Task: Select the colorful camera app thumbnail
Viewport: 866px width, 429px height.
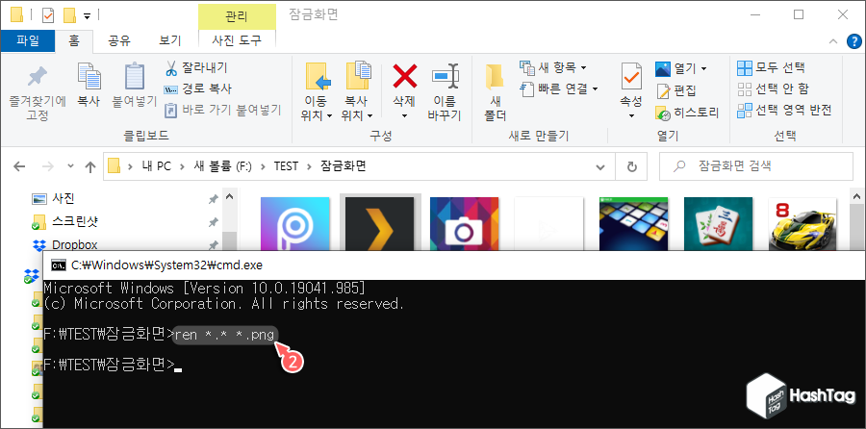Action: [x=465, y=224]
